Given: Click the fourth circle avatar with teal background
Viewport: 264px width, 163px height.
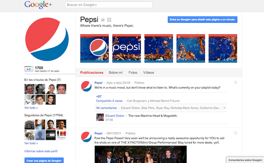Looking at the screenshot, I should [61, 89].
